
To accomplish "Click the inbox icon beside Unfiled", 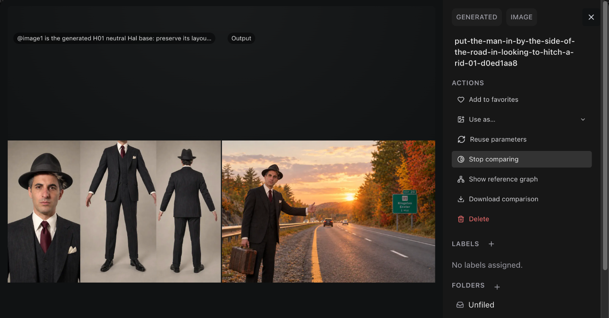I will click(x=460, y=305).
